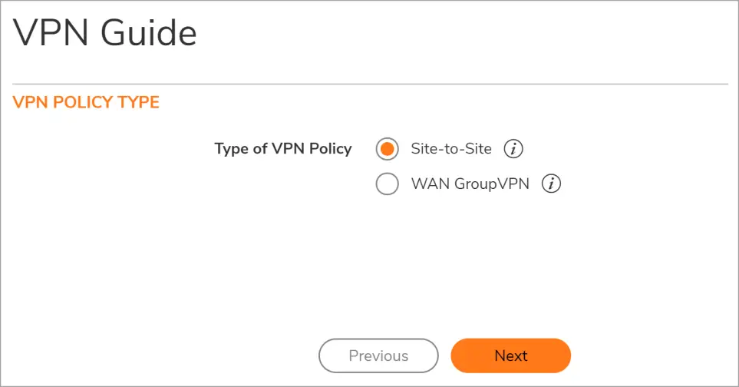Click the divider line under VPN Guide
The image size is (739, 387).
point(370,84)
